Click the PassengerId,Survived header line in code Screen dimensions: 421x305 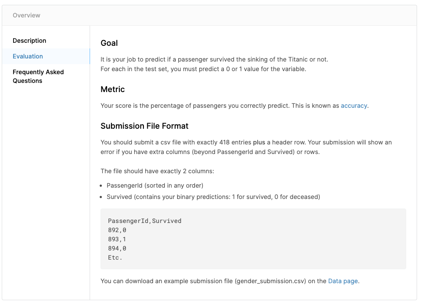pos(145,221)
